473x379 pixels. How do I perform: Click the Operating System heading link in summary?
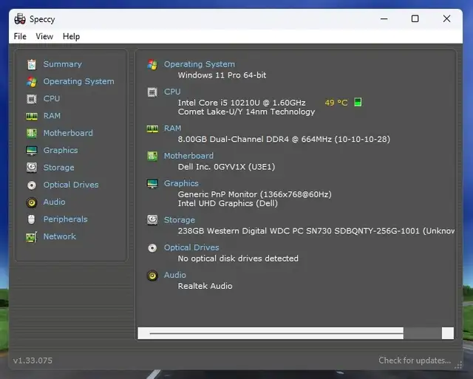pos(200,64)
